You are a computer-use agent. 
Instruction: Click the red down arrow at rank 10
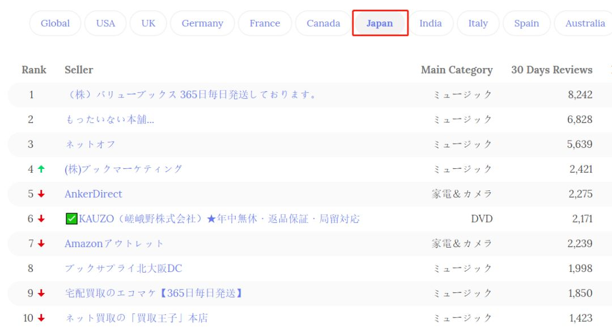click(41, 318)
